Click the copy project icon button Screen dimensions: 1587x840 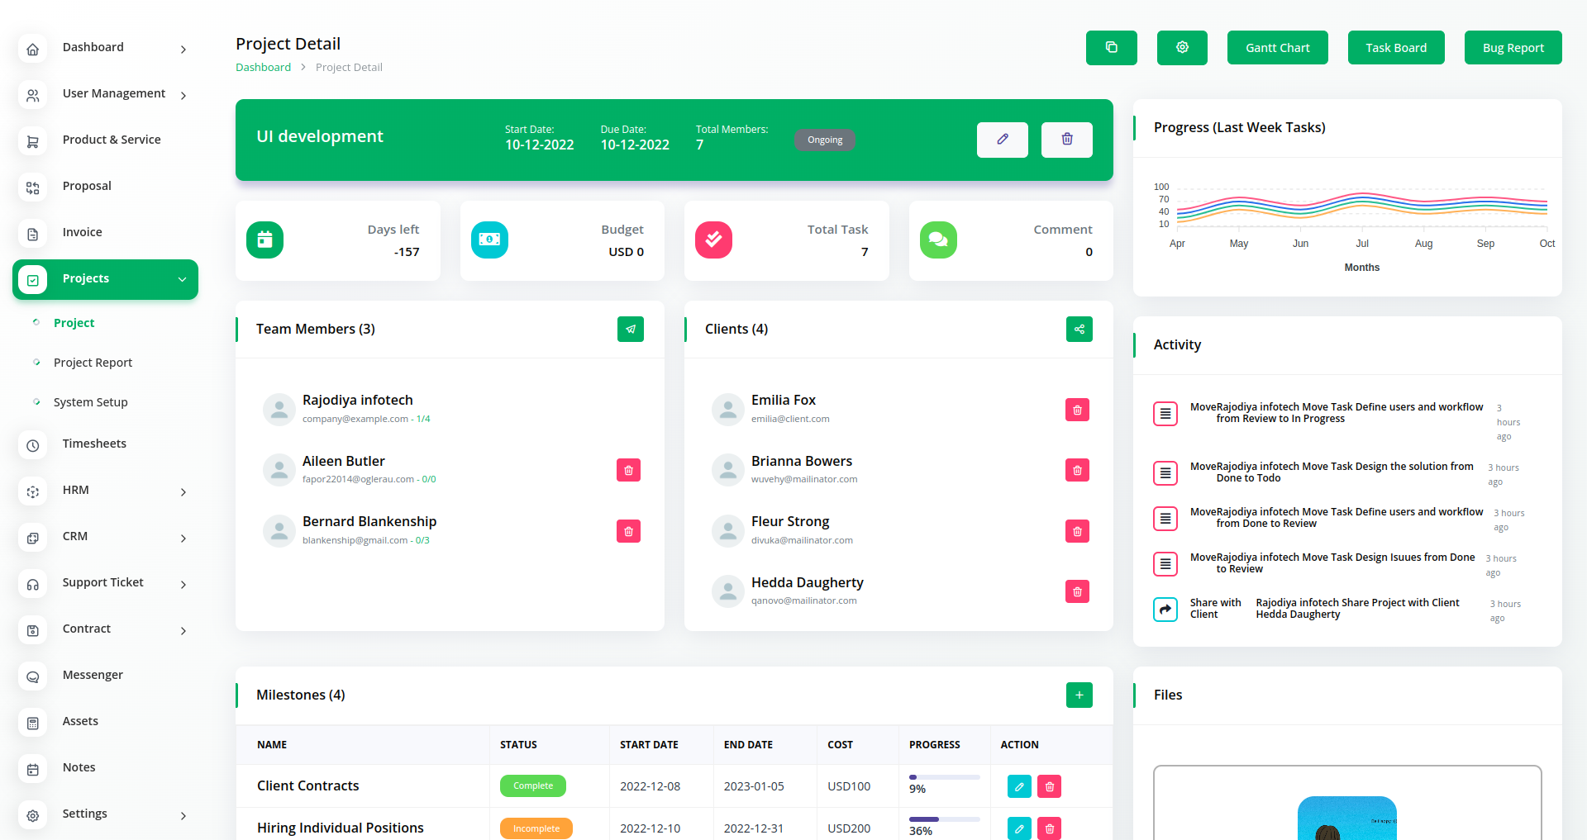tap(1111, 48)
